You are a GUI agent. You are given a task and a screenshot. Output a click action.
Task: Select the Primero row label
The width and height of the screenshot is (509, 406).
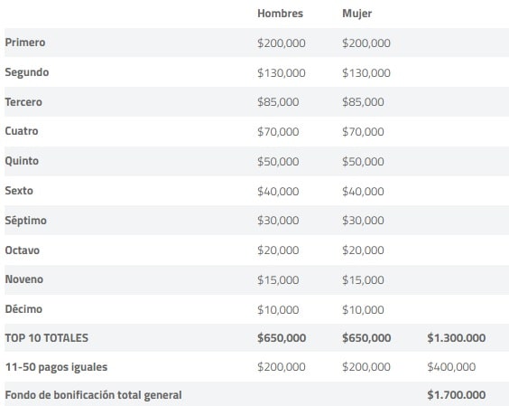click(x=25, y=42)
